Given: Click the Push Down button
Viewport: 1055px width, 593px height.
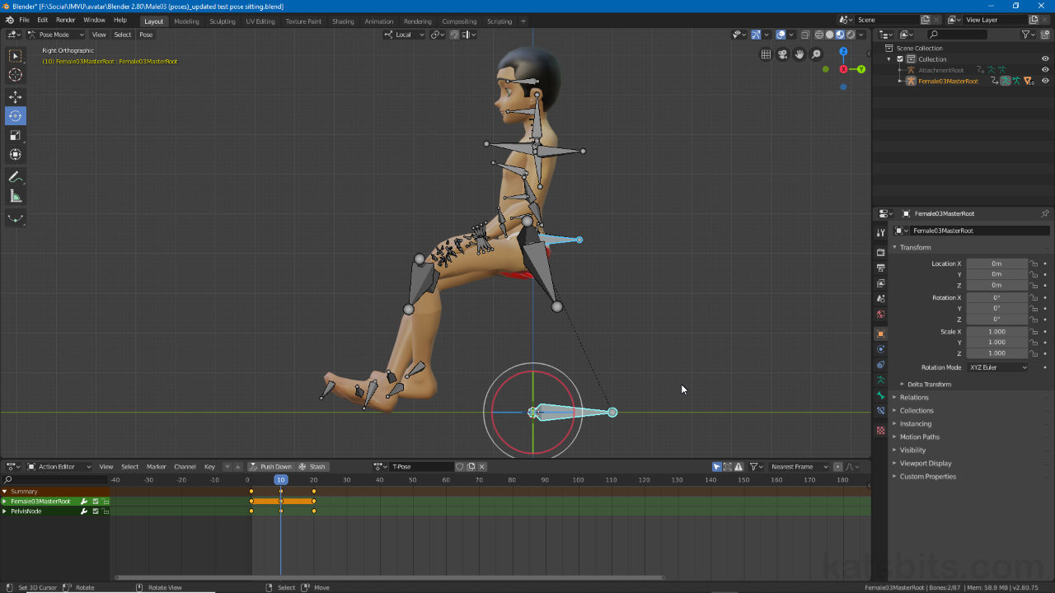Looking at the screenshot, I should [271, 467].
